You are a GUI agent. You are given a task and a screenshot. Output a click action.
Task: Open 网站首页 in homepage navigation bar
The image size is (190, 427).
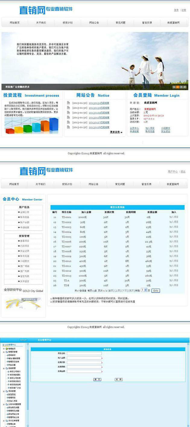pyautogui.click(x=14, y=23)
